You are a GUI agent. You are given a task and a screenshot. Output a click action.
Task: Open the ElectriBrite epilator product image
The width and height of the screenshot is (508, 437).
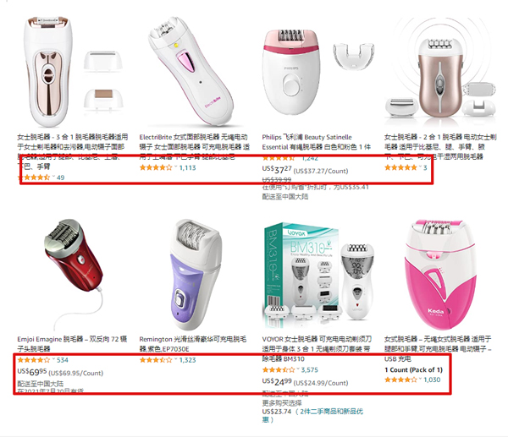(191, 72)
